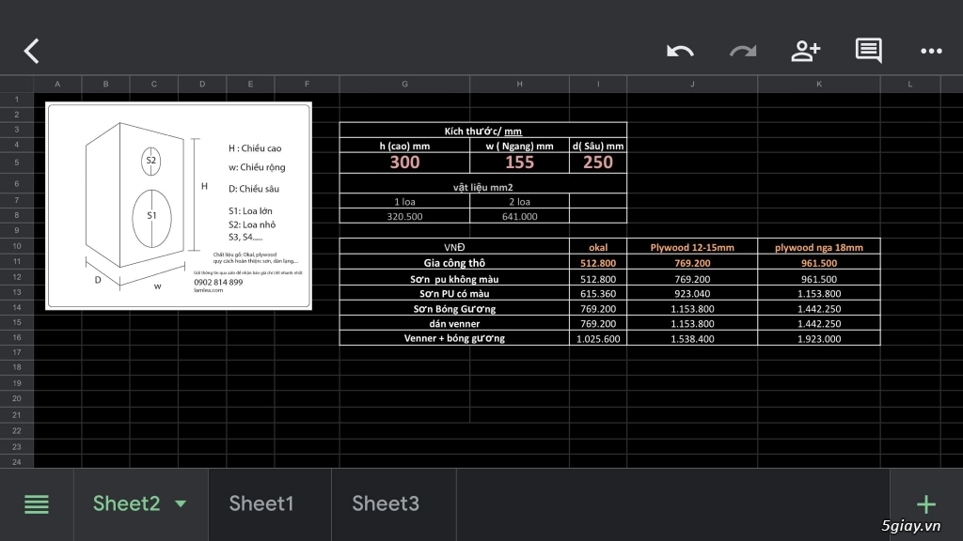Select column G header

[x=404, y=84]
